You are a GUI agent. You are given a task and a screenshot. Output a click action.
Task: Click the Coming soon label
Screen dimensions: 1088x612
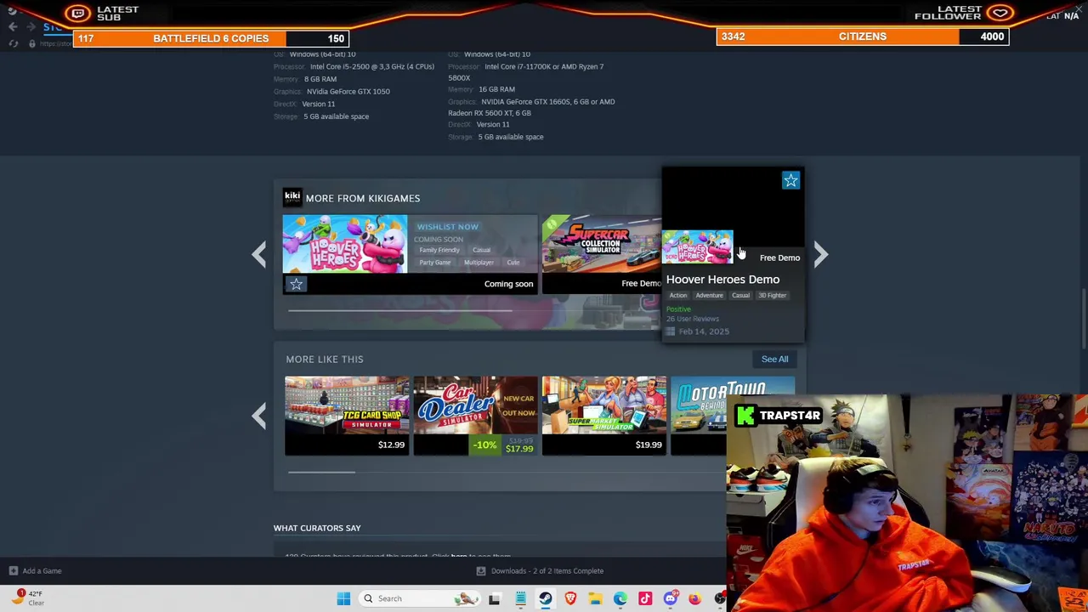tap(508, 284)
